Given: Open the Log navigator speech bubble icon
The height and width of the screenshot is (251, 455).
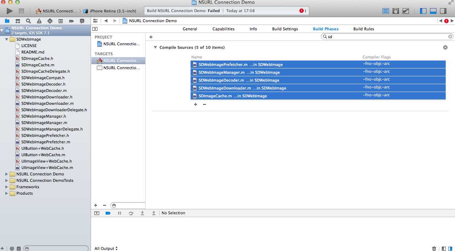Looking at the screenshot, I should tap(82, 21).
